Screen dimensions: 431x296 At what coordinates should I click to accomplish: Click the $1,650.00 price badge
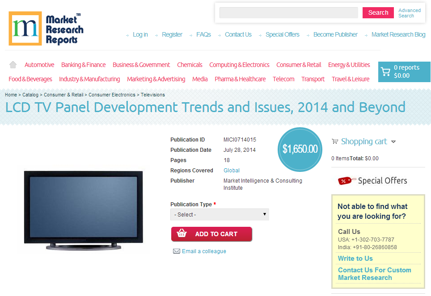point(300,150)
